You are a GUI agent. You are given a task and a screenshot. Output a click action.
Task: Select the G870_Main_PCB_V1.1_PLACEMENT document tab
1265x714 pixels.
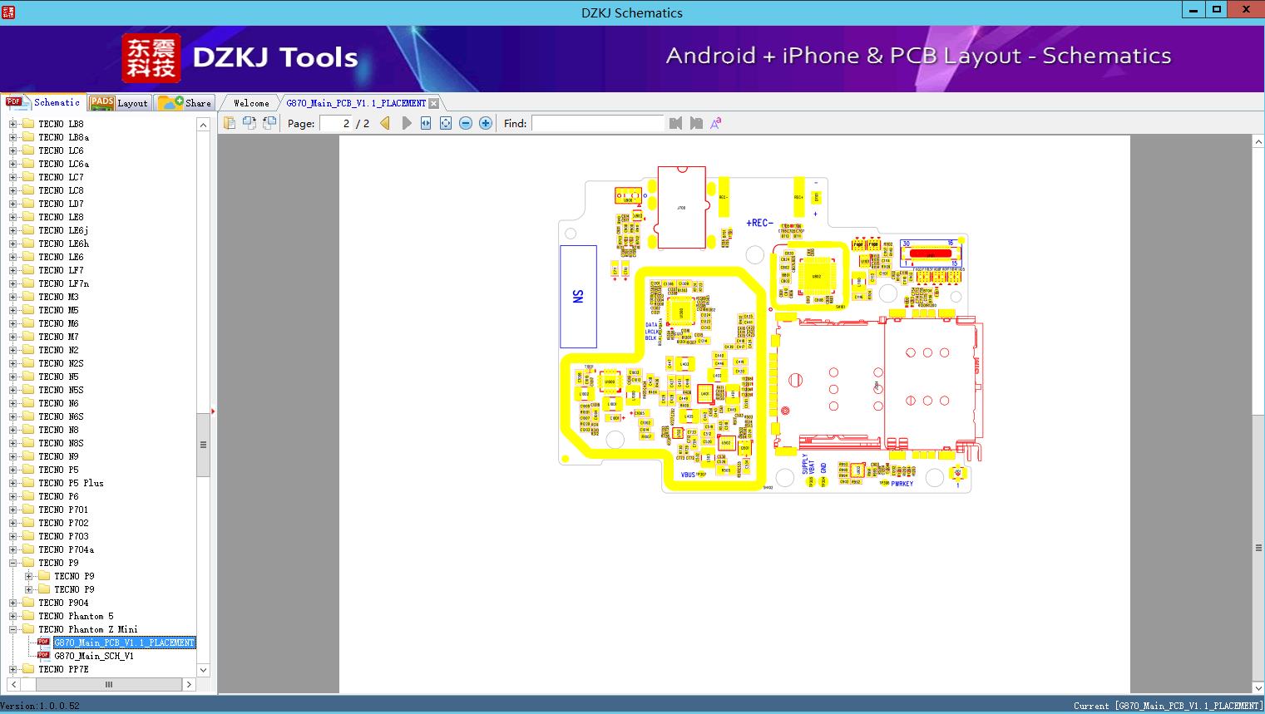(x=356, y=103)
